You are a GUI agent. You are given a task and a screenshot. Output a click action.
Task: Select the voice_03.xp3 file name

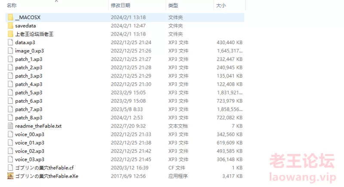(x=30, y=159)
